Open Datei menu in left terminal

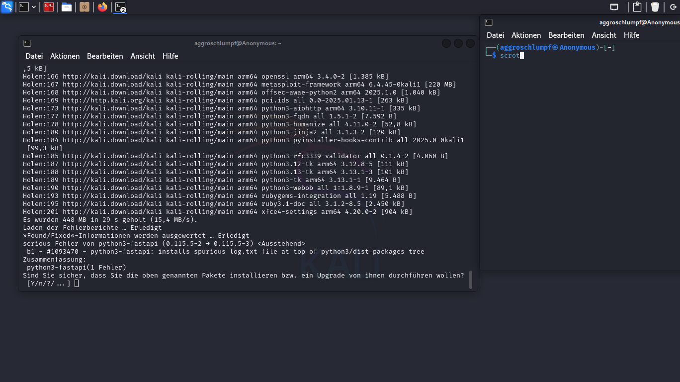34,56
